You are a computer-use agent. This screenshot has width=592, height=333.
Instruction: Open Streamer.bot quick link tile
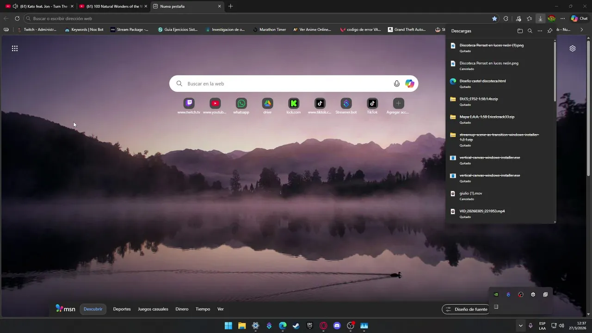pyautogui.click(x=346, y=106)
